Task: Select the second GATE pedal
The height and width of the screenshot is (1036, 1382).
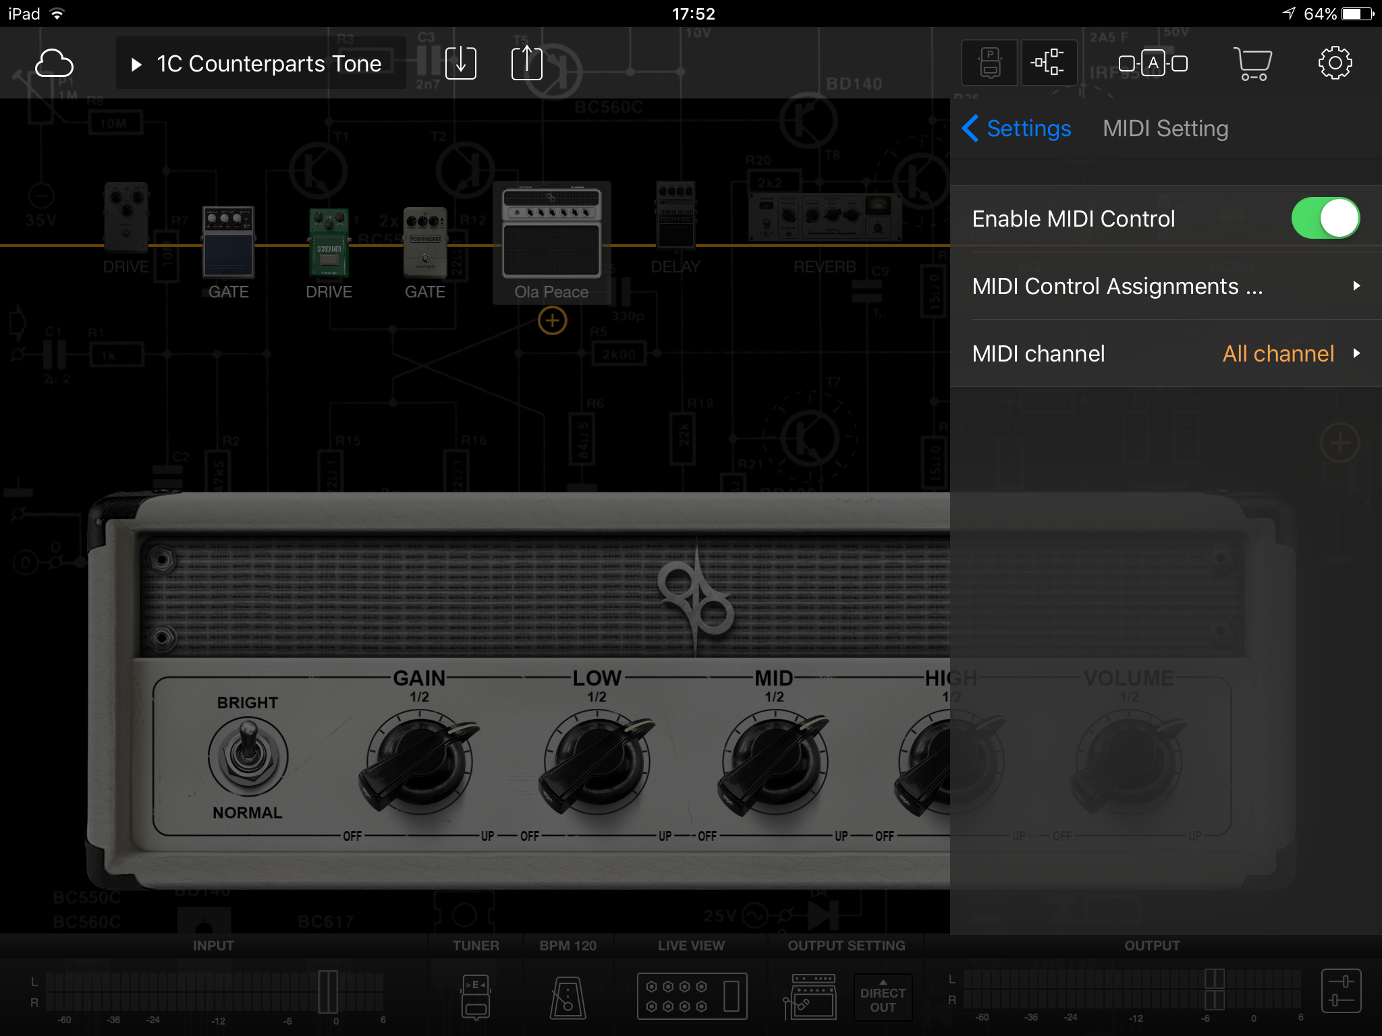Action: click(x=425, y=243)
